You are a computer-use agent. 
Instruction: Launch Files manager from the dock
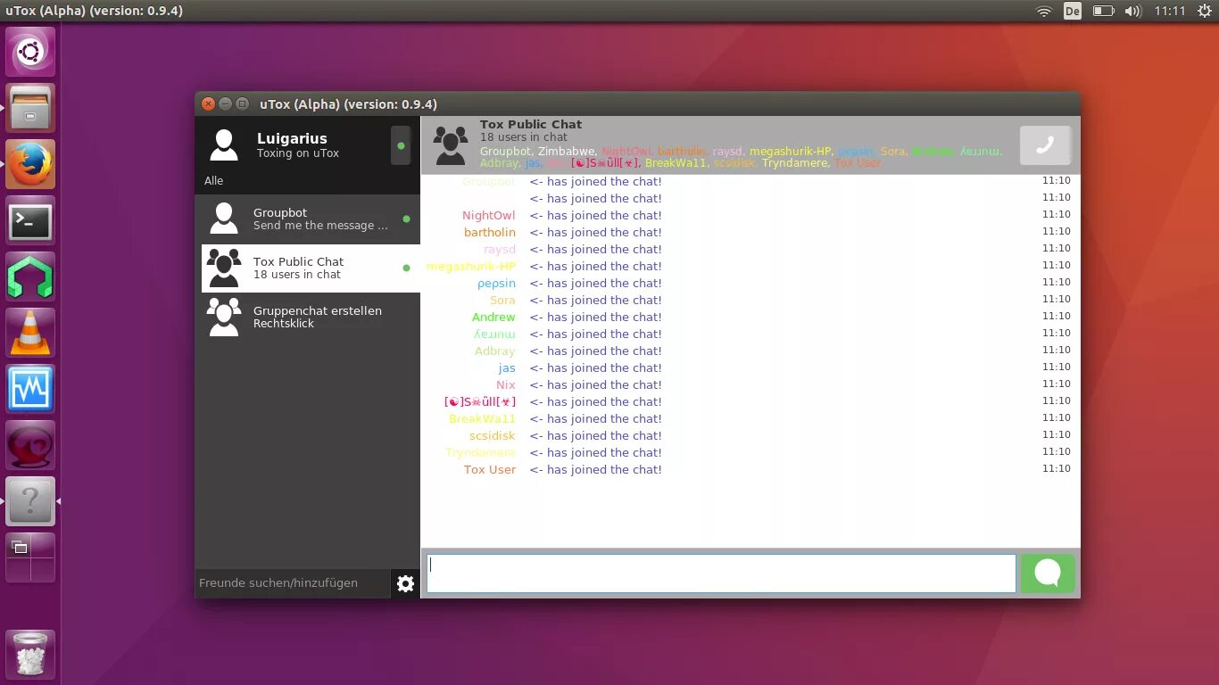click(x=30, y=108)
